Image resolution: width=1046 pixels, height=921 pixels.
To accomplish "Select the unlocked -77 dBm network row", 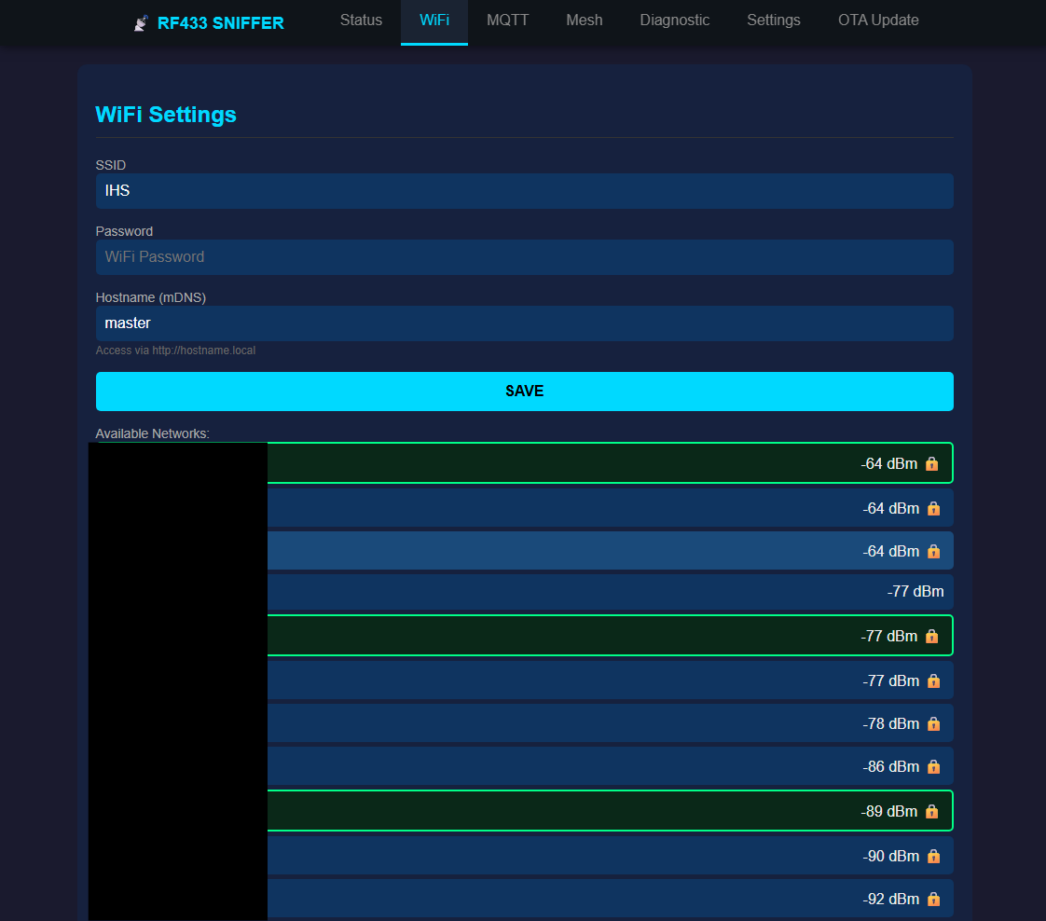I will click(x=606, y=592).
